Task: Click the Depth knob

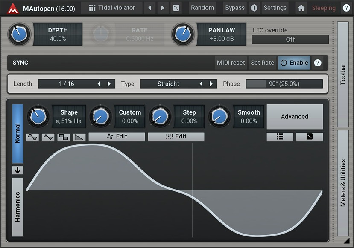Action: [x=19, y=35]
